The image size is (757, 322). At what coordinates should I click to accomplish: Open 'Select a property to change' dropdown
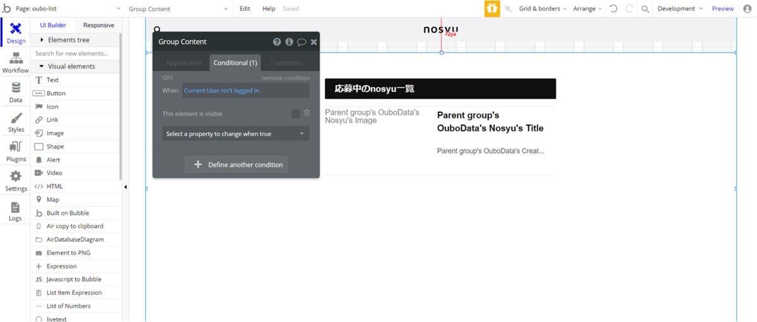pyautogui.click(x=235, y=134)
